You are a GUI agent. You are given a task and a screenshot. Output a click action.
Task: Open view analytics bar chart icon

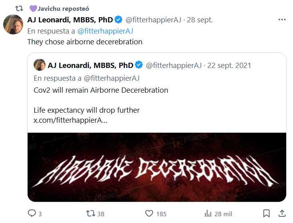(208, 213)
